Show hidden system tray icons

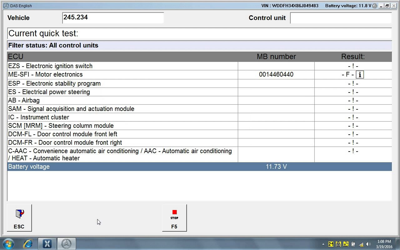(x=323, y=244)
